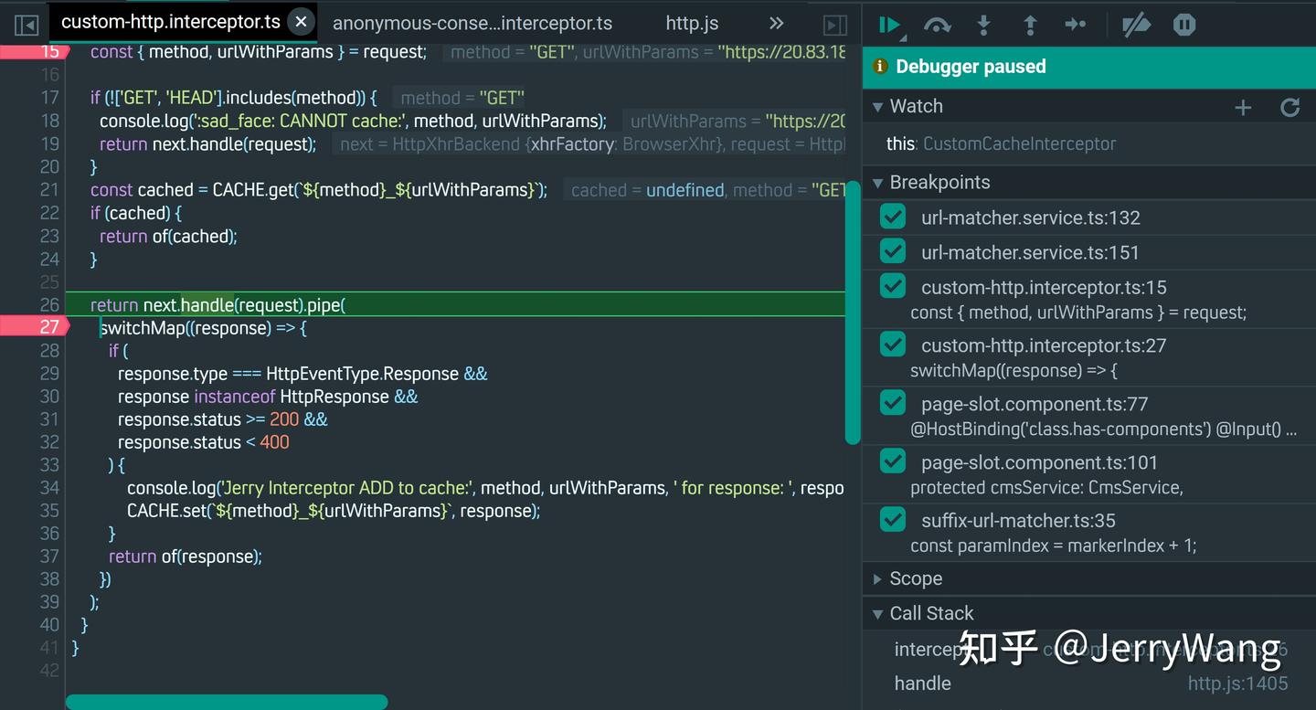Remove breakpoint marker on line 15
Viewport: 1316px width, 710px height.
click(35, 51)
